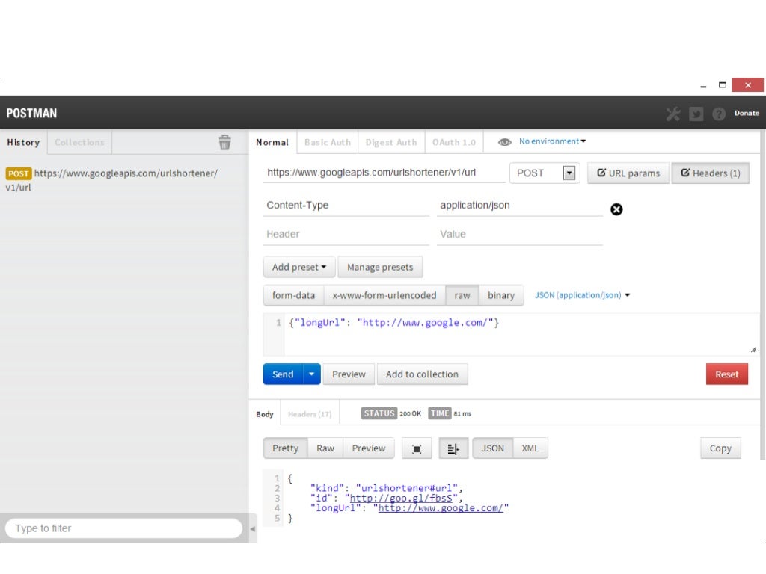Open the help question mark icon
766x574 pixels.
(x=719, y=114)
